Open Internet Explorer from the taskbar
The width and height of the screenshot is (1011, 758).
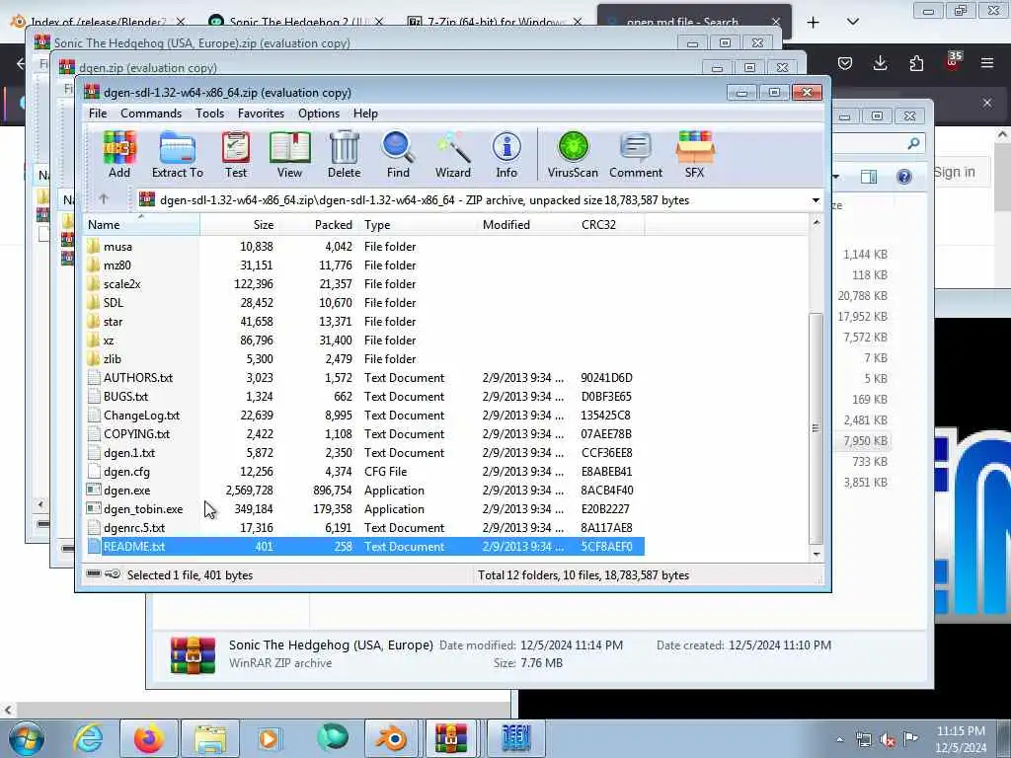coord(88,738)
